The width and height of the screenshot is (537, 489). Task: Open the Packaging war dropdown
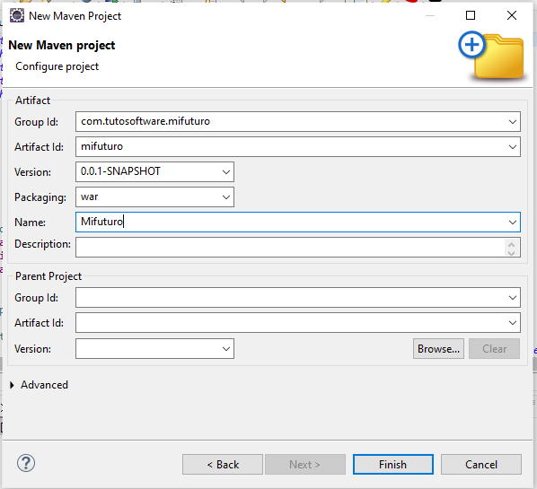click(225, 197)
